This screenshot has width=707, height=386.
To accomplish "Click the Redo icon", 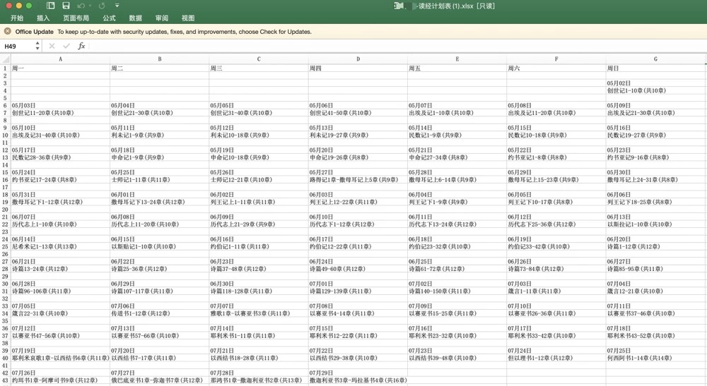I will click(102, 6).
